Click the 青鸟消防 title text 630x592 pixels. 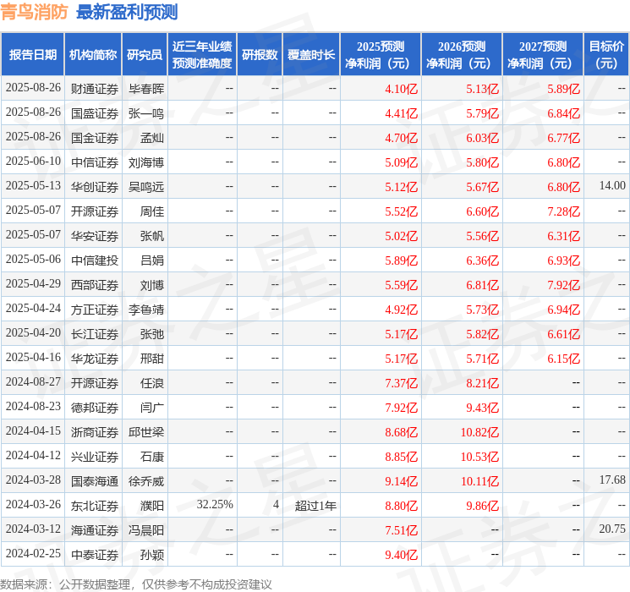(34, 12)
